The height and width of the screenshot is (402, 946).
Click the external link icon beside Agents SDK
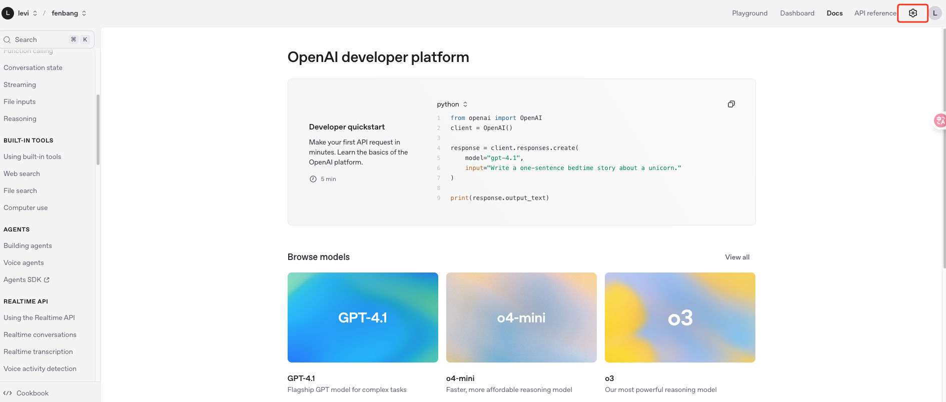coord(47,280)
